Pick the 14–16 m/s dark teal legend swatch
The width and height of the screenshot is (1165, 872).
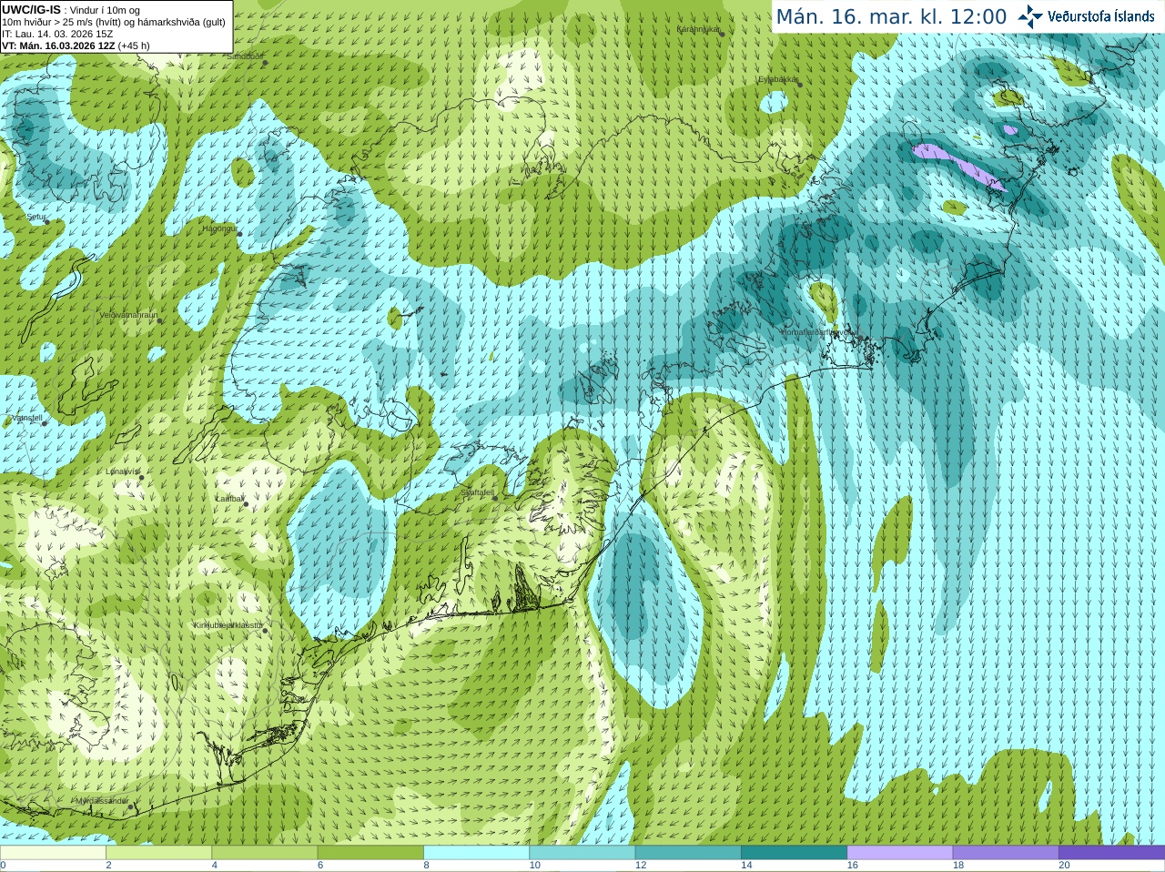coord(794,853)
